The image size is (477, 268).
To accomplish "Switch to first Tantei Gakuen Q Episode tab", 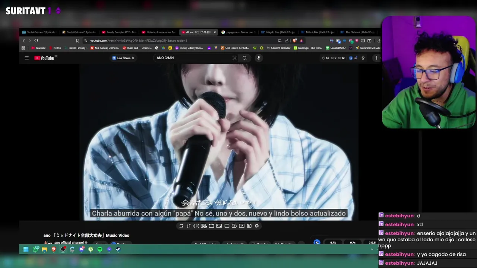I will (38, 32).
